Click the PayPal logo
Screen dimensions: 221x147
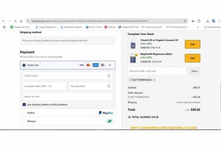(x=106, y=113)
